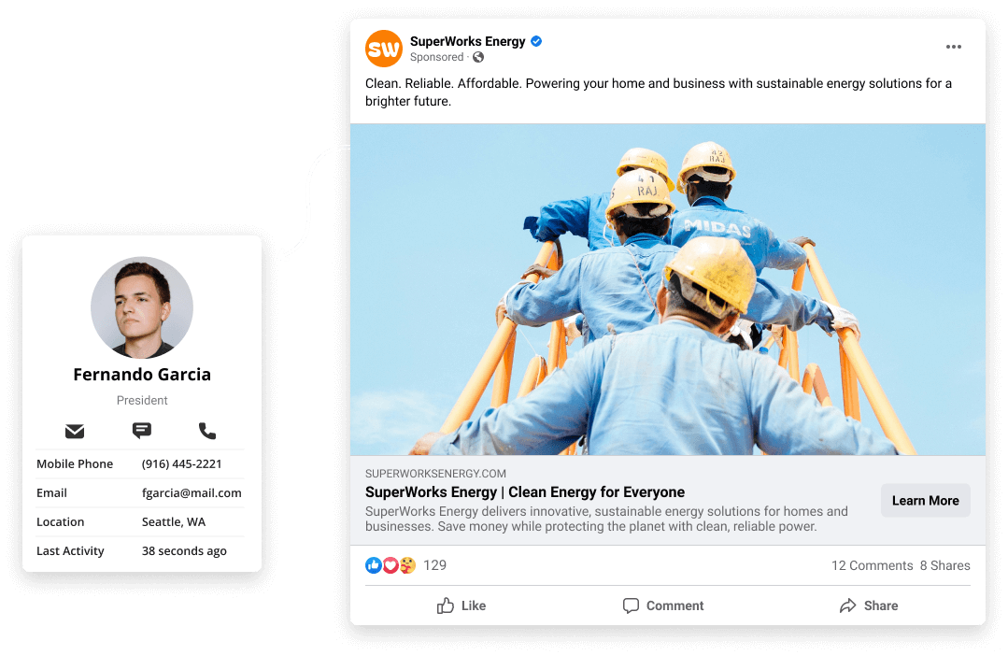Click the envelope email icon under President

[75, 431]
